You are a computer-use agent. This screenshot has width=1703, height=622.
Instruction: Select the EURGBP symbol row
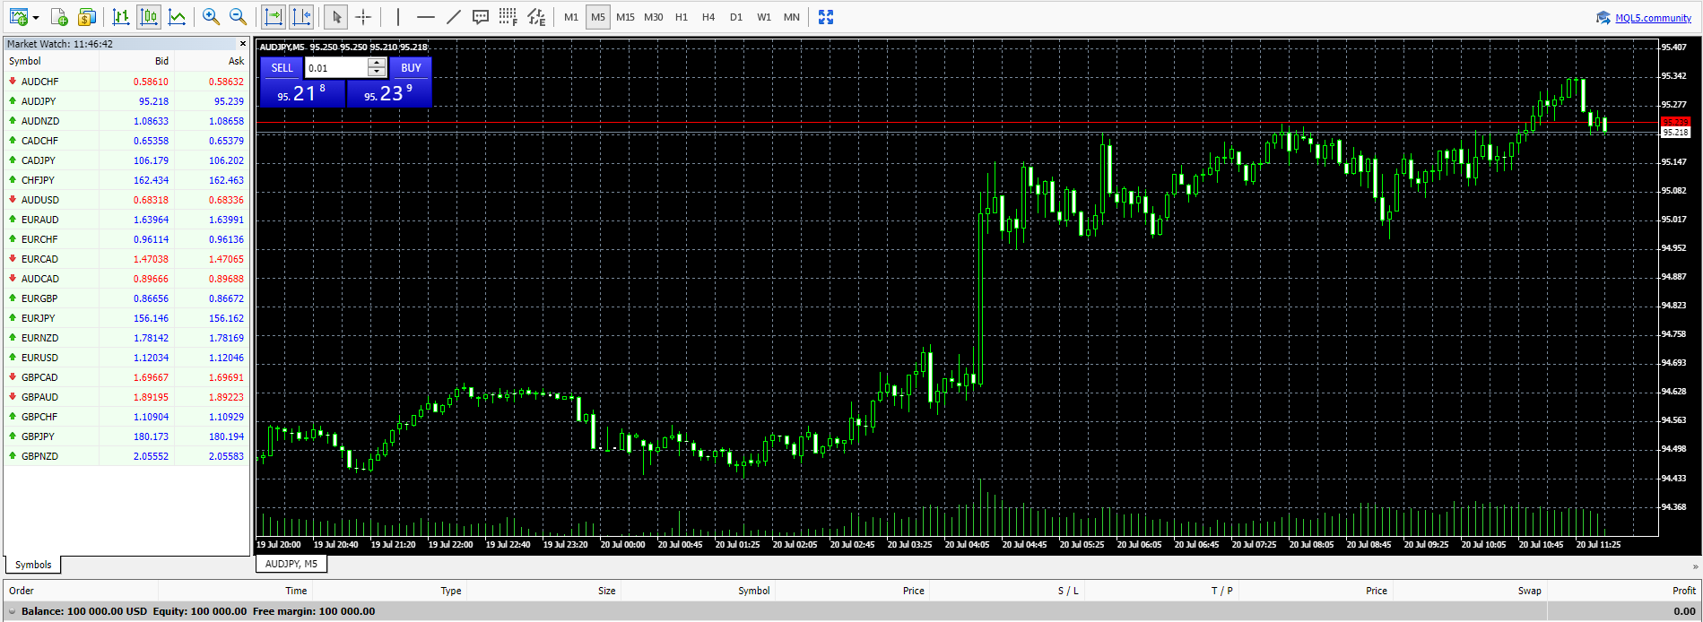[x=126, y=298]
